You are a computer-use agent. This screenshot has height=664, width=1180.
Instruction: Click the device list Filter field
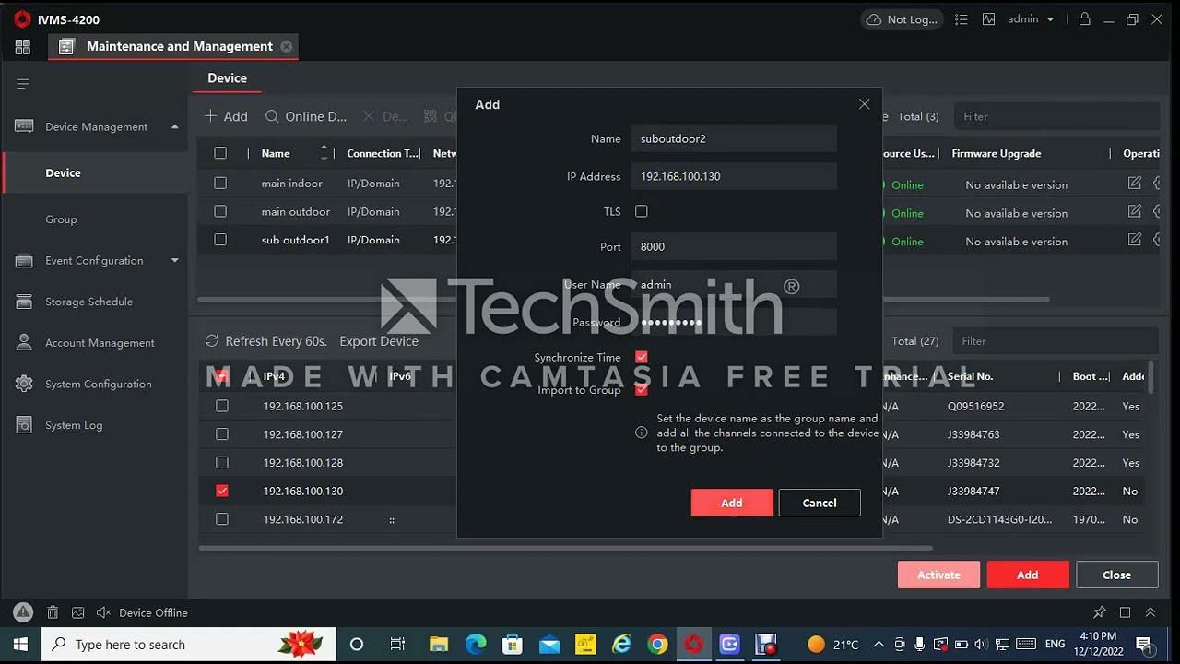[1056, 116]
